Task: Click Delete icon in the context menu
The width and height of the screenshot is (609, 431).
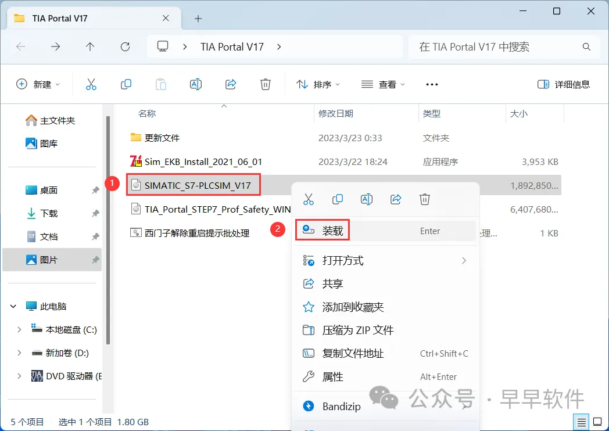Action: tap(425, 200)
